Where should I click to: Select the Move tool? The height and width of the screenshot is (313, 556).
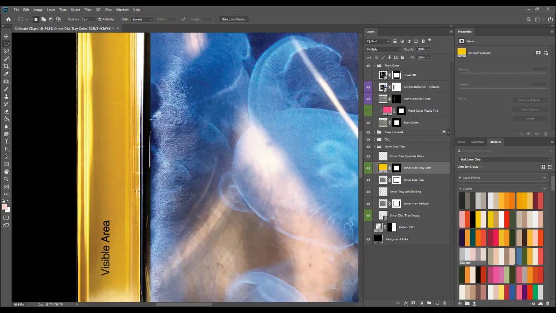(6, 36)
